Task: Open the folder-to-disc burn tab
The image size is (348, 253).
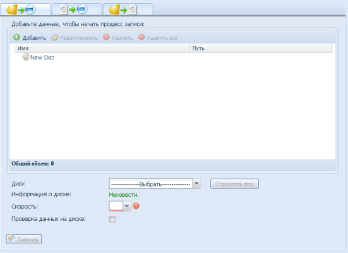Action: click(25, 9)
